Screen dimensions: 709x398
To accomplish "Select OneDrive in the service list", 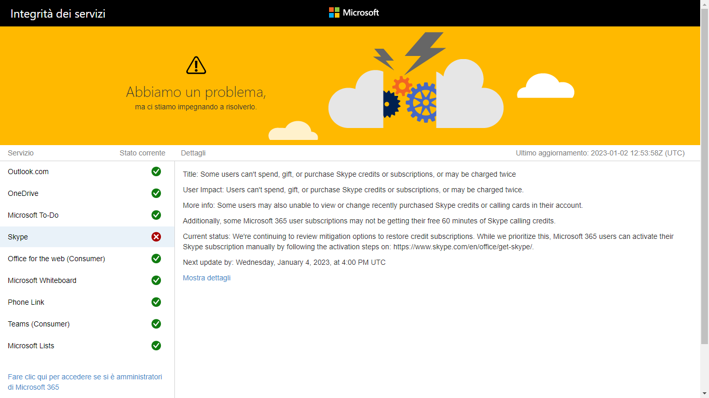I will (x=87, y=193).
